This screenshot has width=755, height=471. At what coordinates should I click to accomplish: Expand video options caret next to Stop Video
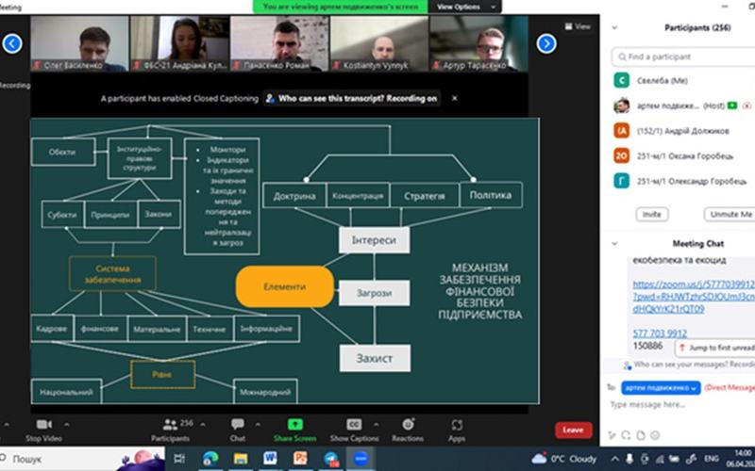(x=66, y=425)
